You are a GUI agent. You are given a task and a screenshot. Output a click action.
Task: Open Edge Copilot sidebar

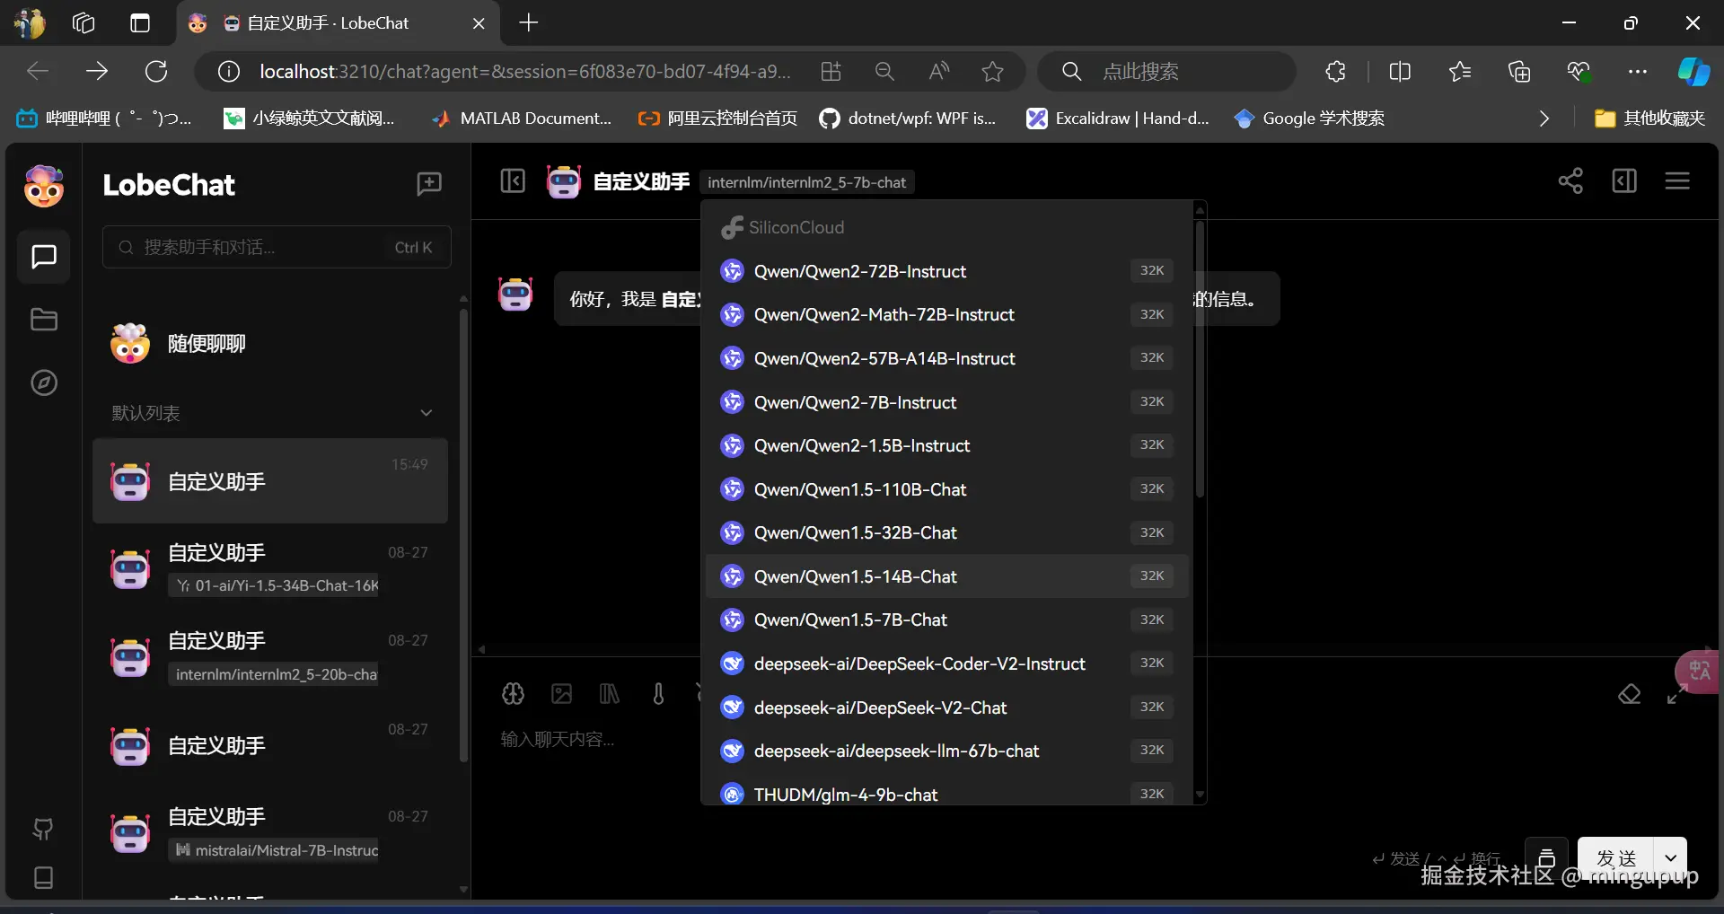coord(1693,72)
